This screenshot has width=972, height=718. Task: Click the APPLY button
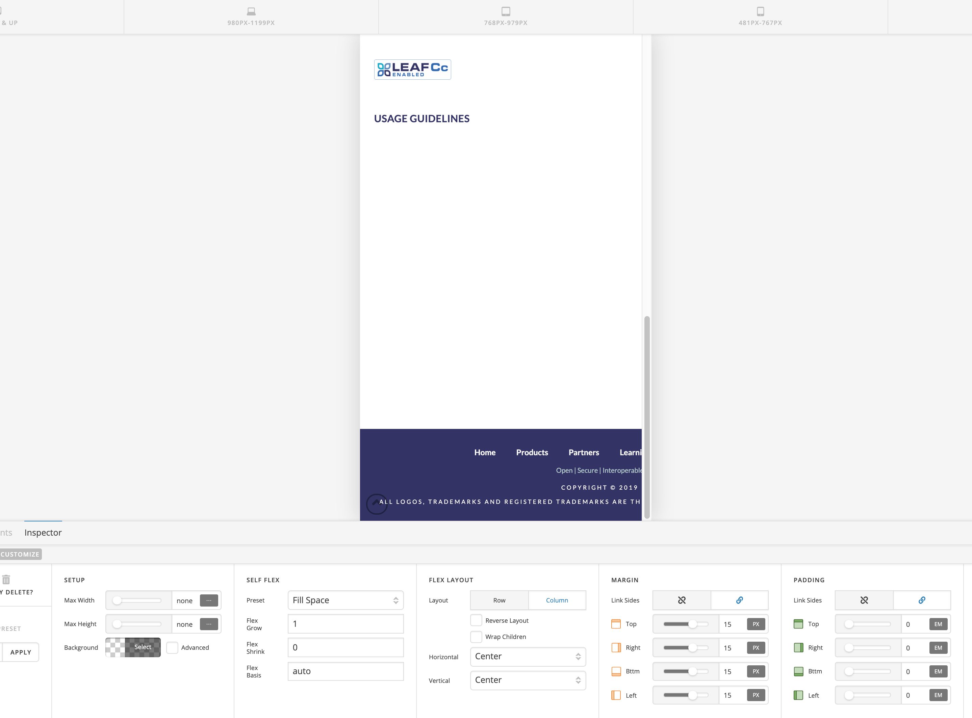[20, 652]
